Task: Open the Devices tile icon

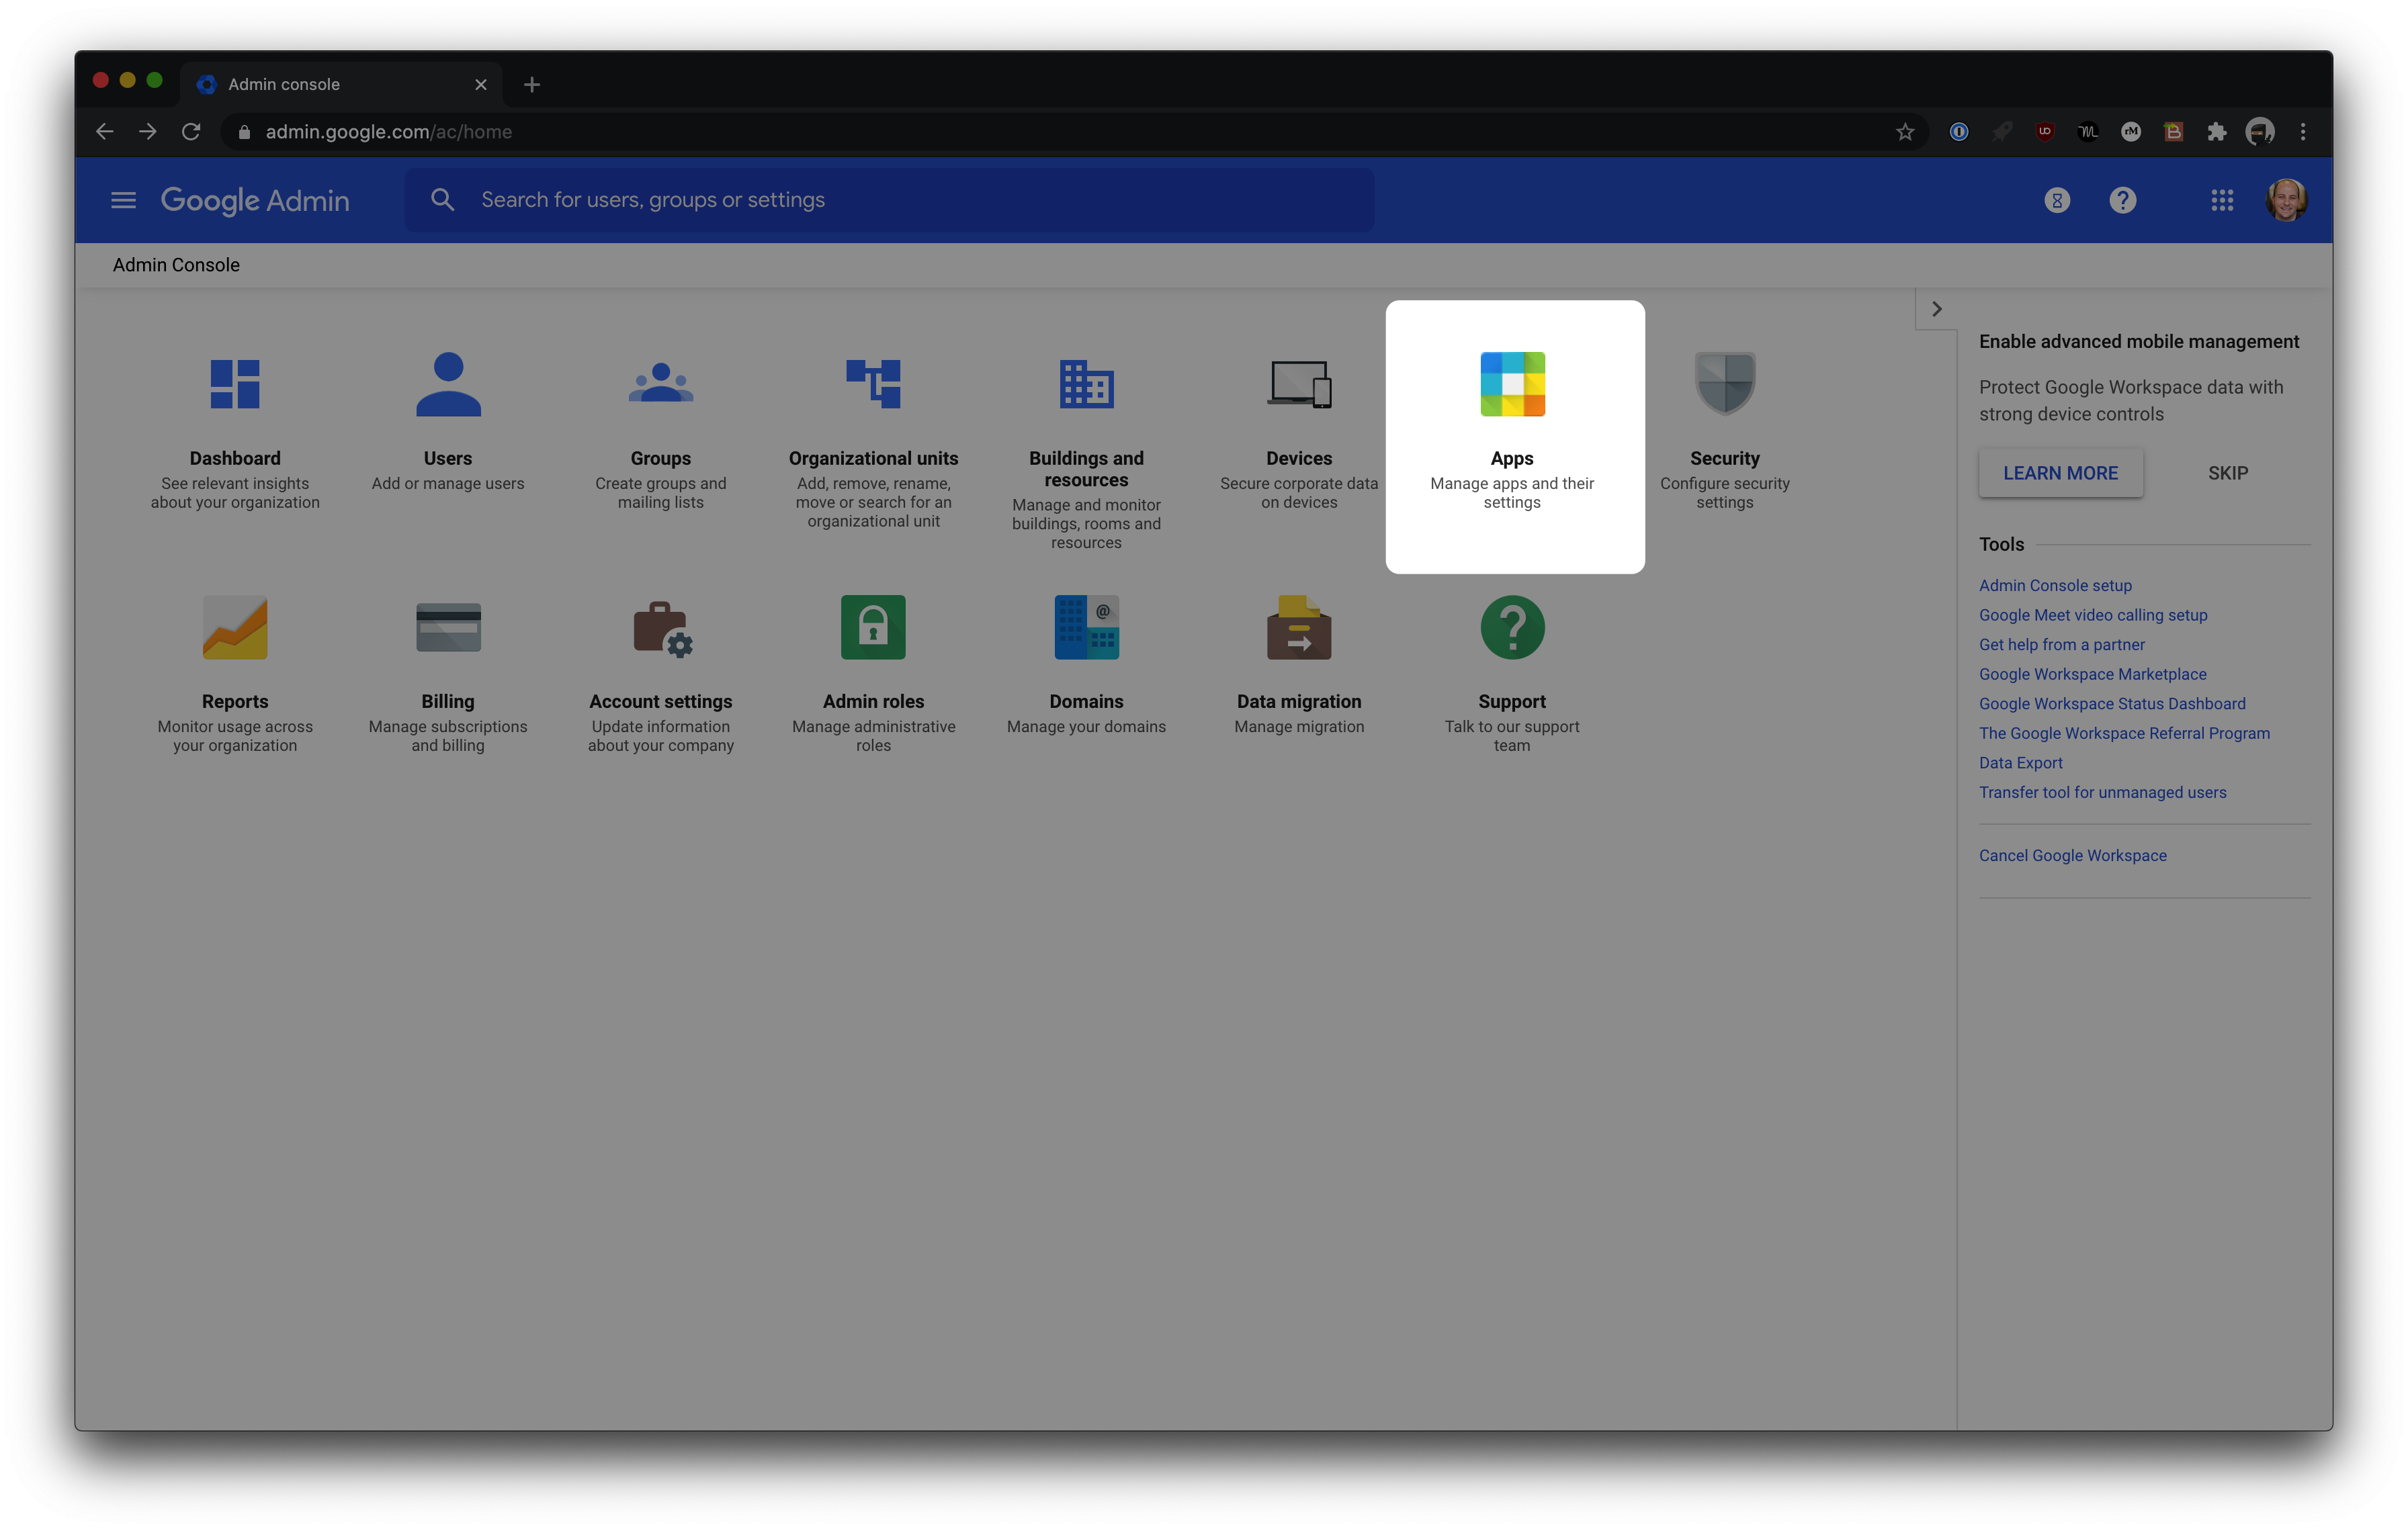Action: tap(1299, 384)
